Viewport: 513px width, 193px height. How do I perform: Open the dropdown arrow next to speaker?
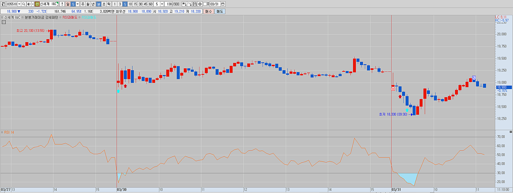click(x=33, y=4)
